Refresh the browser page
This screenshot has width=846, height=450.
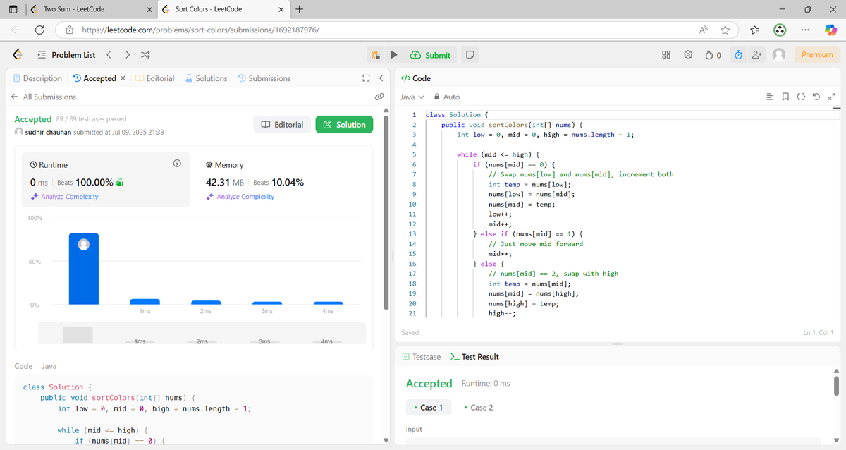coord(39,30)
